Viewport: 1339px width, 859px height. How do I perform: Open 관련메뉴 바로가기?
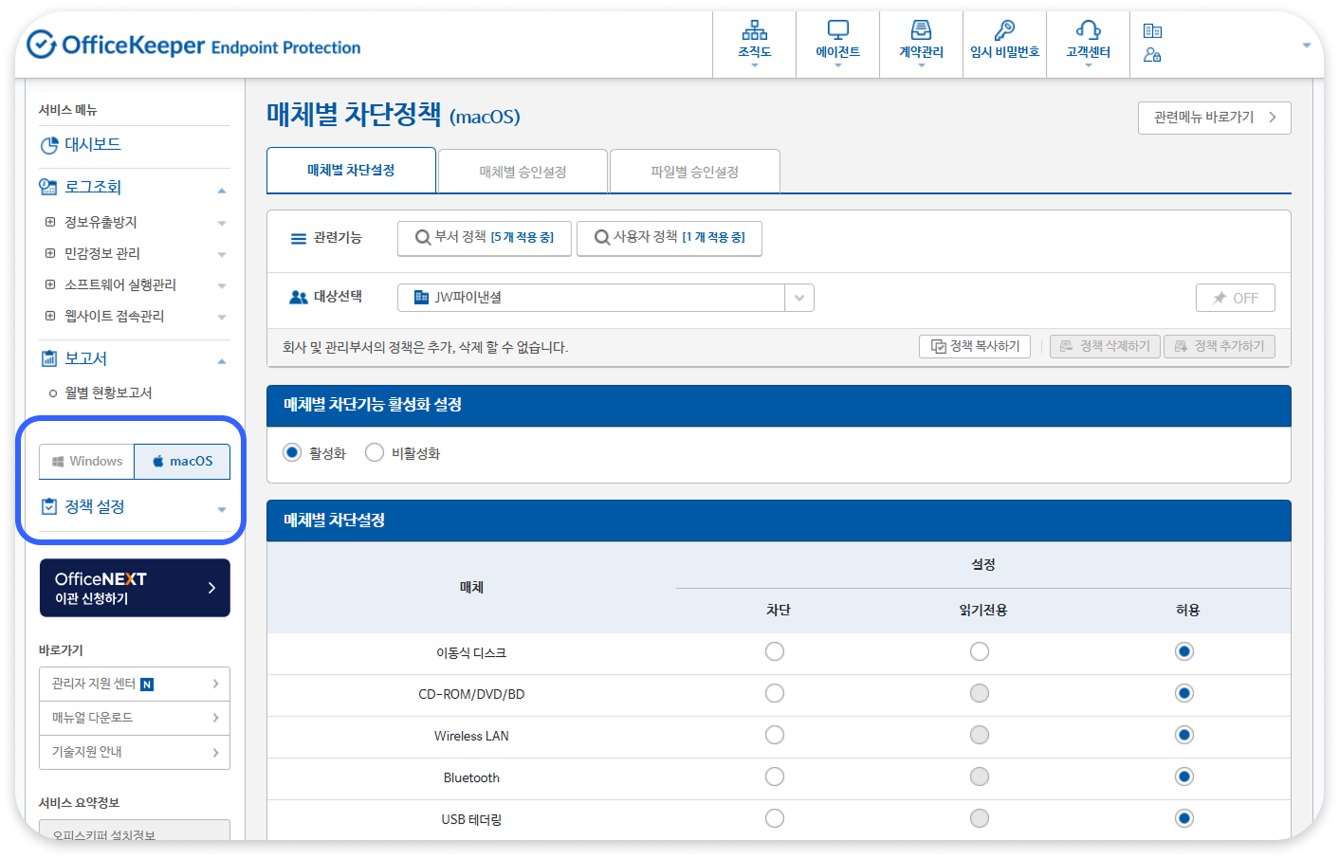point(1214,118)
